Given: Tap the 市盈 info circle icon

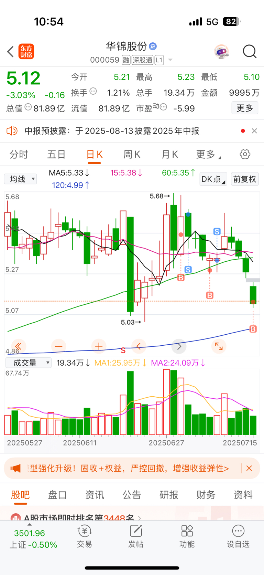Looking at the screenshot, I should [163, 107].
